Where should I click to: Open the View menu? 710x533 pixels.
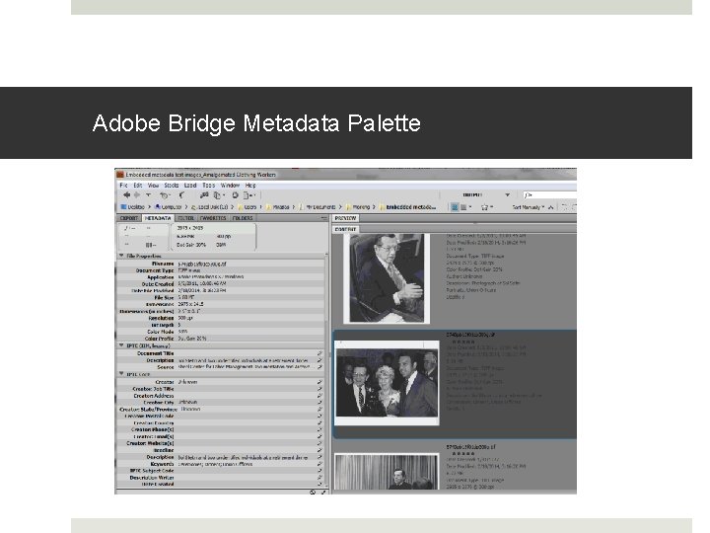click(x=153, y=186)
